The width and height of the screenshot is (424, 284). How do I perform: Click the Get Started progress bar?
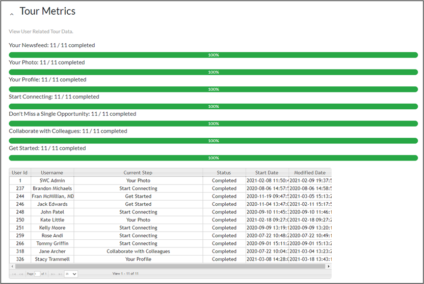coord(213,158)
